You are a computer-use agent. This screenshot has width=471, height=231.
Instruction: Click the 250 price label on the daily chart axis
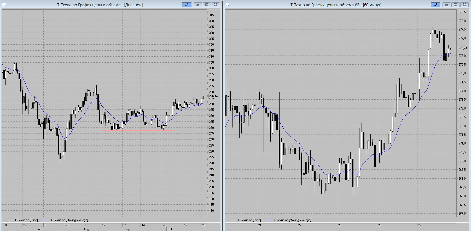pos(211,128)
